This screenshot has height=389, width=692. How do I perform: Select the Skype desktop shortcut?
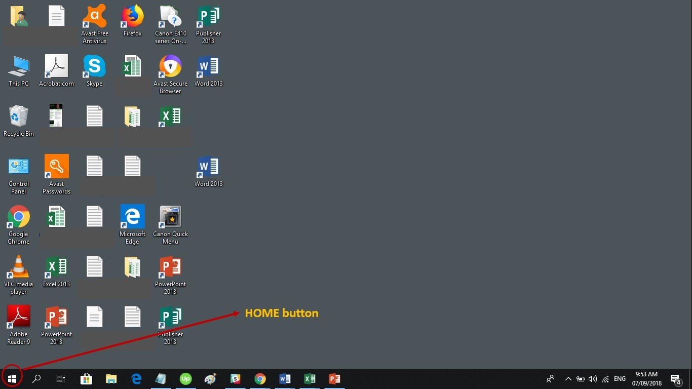(94, 71)
